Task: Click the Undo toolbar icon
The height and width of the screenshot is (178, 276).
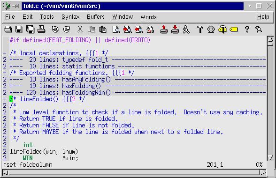Action: pyautogui.click(x=55, y=30)
